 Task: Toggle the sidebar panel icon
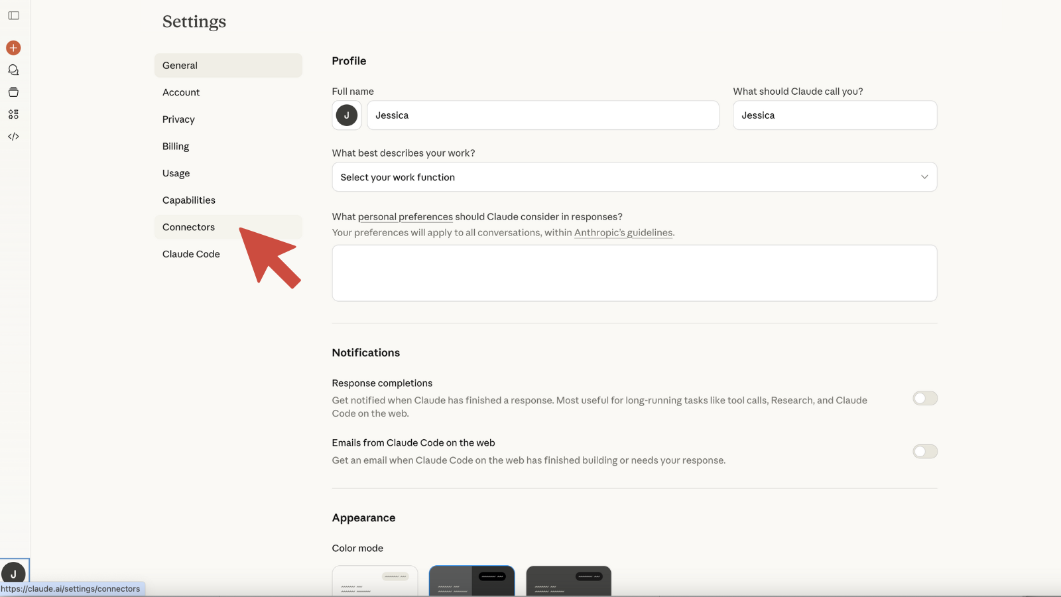point(13,15)
